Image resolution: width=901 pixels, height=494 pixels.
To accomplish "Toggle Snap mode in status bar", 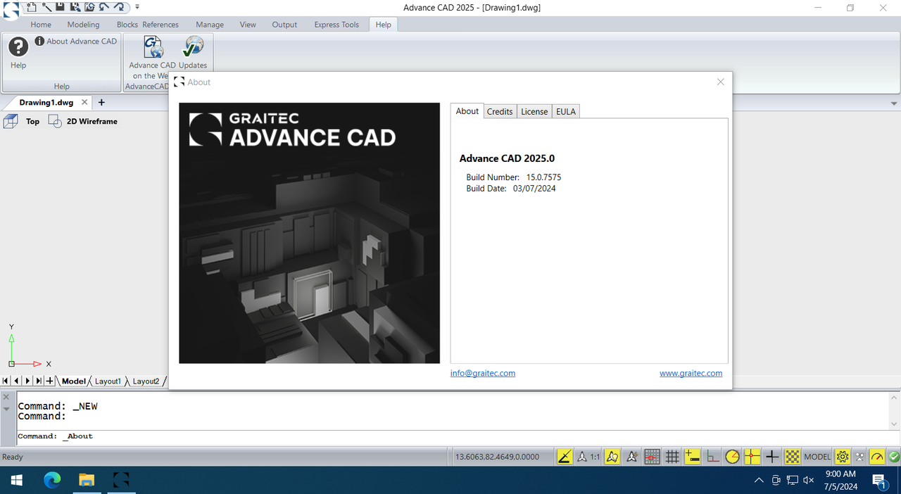I will pos(653,457).
